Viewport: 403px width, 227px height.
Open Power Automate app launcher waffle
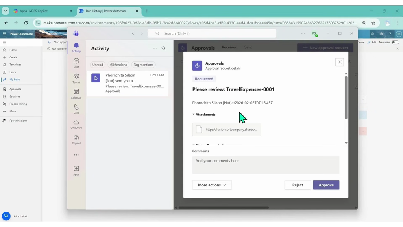point(4,34)
